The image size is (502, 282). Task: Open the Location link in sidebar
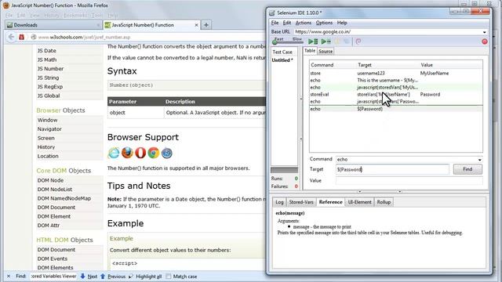48,156
